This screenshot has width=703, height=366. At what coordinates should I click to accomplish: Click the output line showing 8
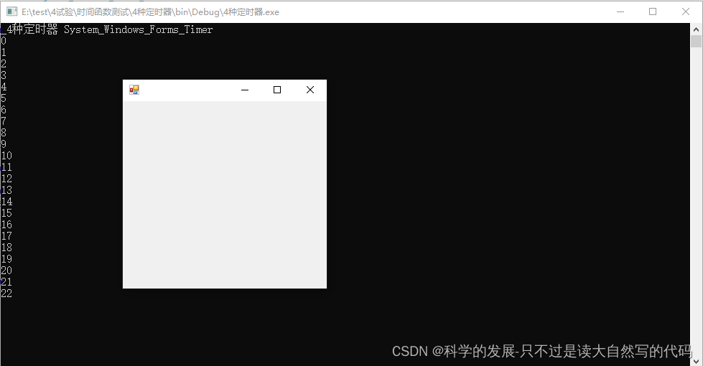pos(4,133)
